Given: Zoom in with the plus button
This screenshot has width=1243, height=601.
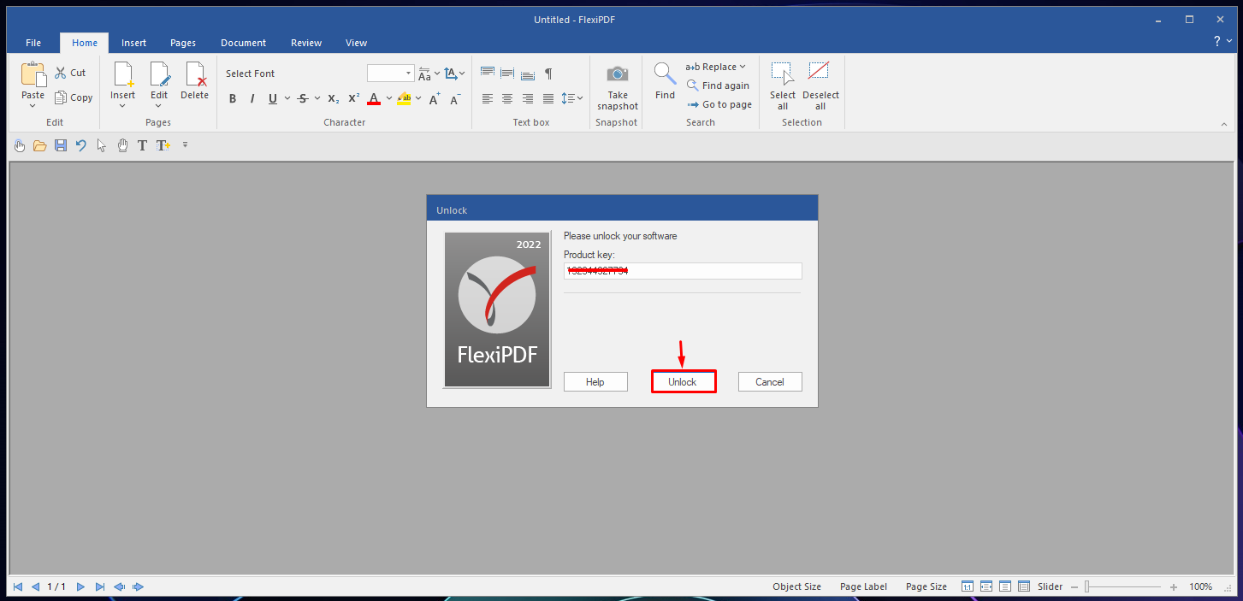Looking at the screenshot, I should tap(1174, 587).
